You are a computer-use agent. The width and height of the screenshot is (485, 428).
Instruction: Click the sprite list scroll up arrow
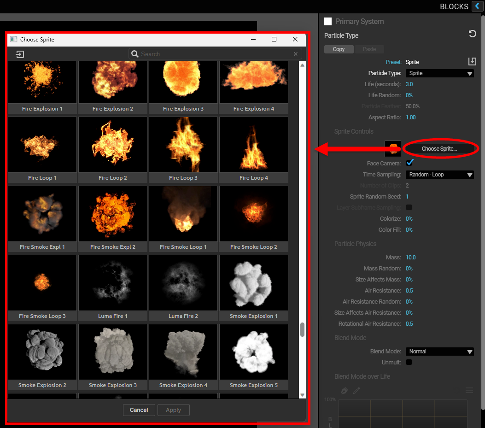[x=302, y=65]
